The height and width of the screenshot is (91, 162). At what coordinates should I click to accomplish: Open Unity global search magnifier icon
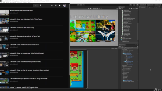(131, 5)
